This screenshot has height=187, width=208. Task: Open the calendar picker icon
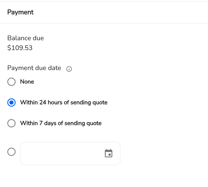[109, 153]
